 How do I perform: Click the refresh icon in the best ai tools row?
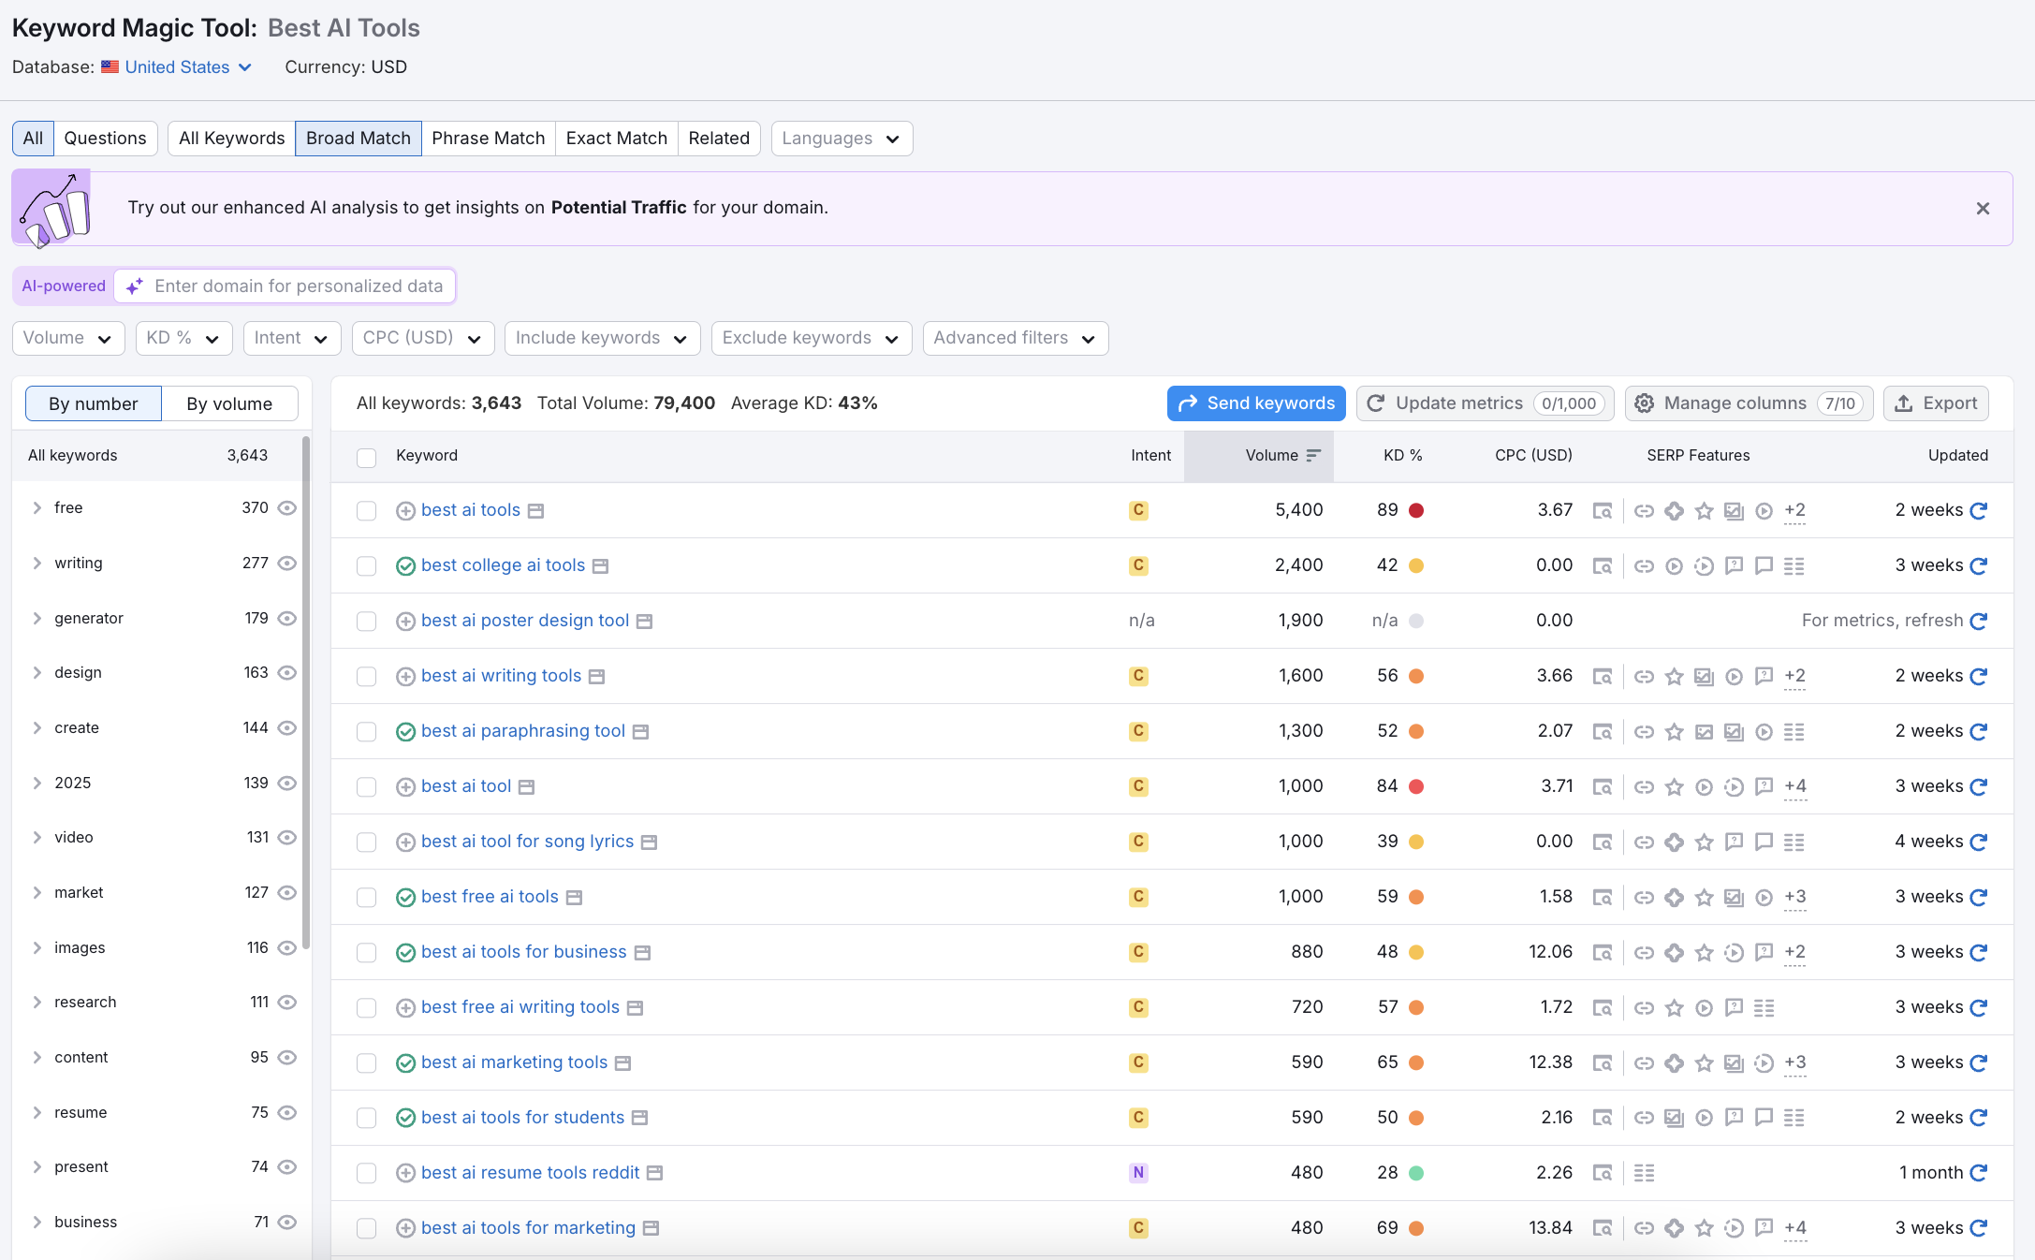click(1978, 511)
